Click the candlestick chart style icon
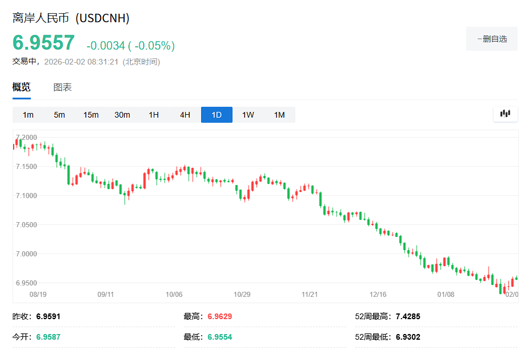 coord(505,114)
